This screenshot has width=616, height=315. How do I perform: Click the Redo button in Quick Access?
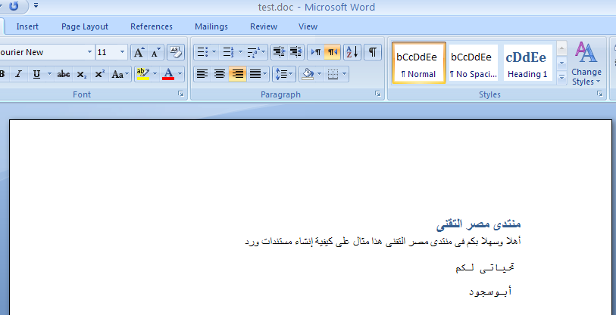click(x=14, y=6)
